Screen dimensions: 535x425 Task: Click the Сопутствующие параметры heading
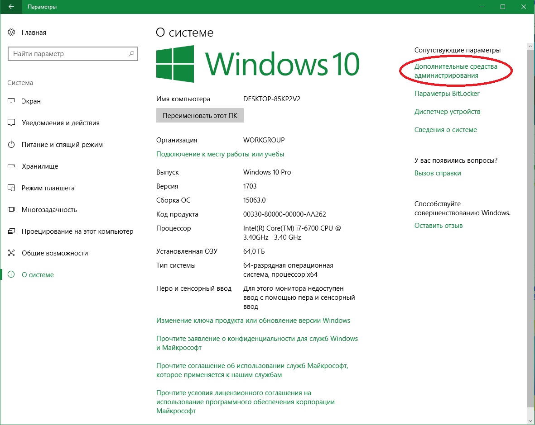pos(457,50)
